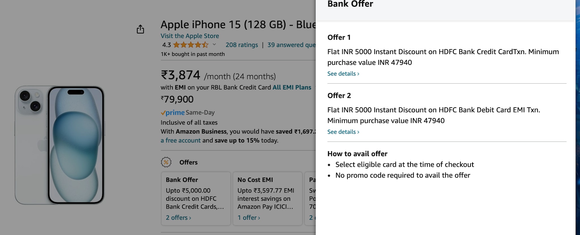Viewport: 580px width, 235px height.
Task: Select the No Cost EMI card title
Action: pos(255,180)
